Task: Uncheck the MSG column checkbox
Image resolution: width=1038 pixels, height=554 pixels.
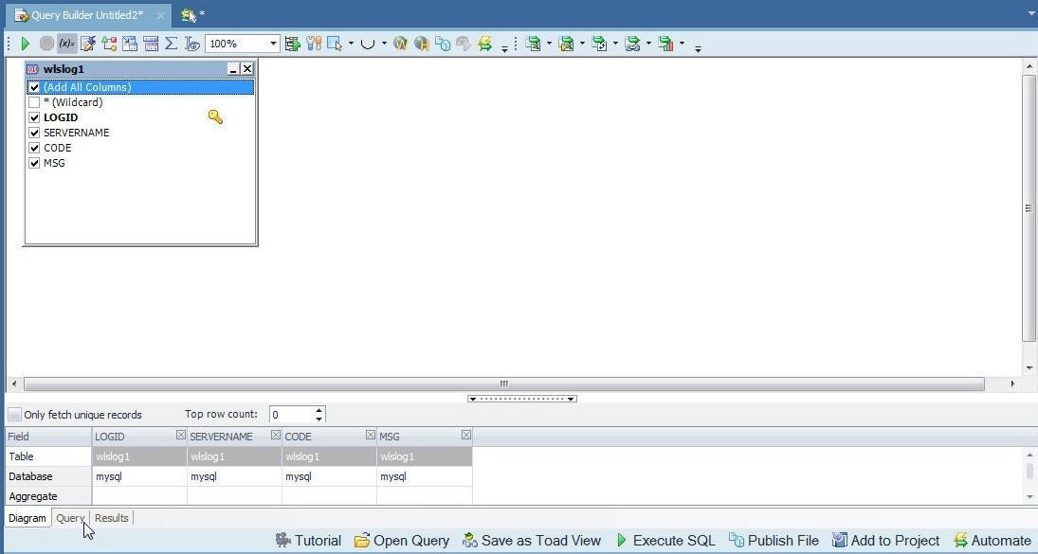Action: tap(34, 163)
